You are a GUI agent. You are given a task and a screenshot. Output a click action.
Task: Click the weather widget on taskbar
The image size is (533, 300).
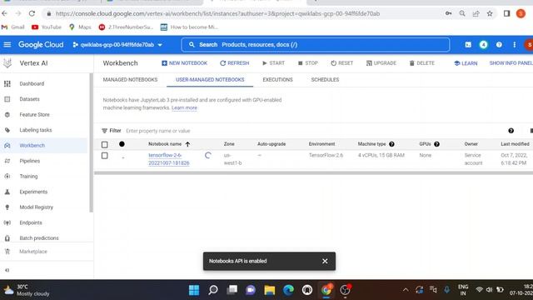coord(27,290)
